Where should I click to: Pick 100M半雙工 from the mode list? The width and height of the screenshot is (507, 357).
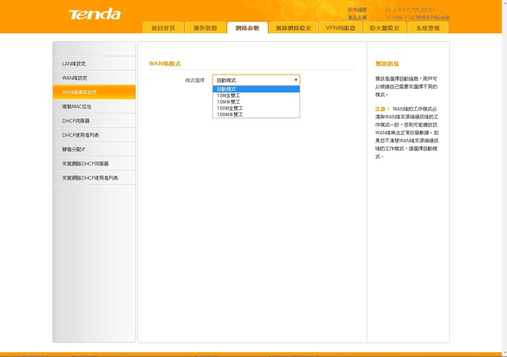(256, 114)
